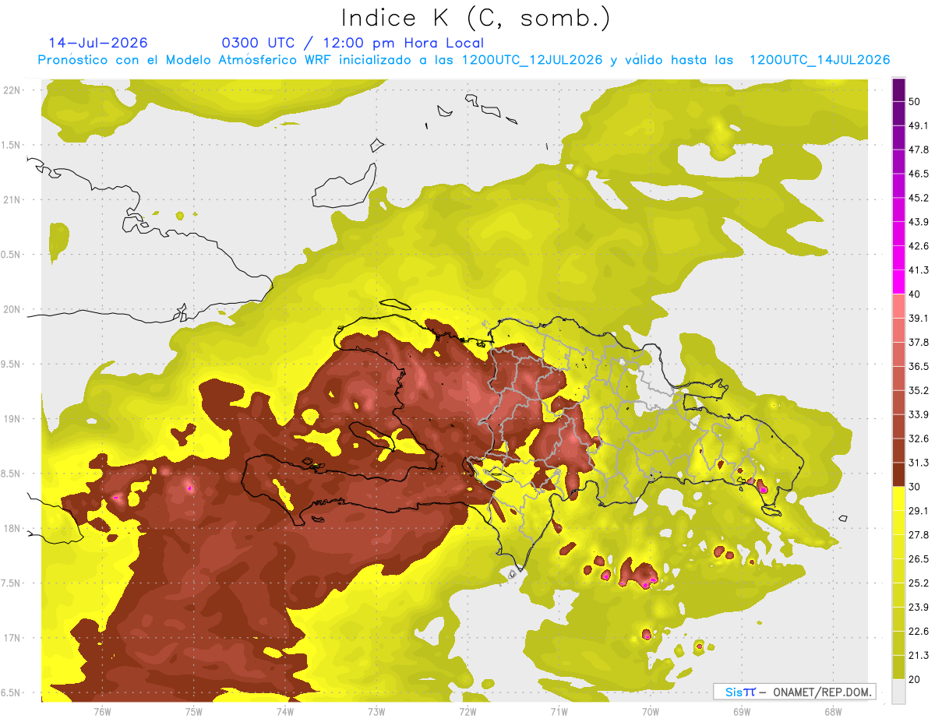Select the legend value "33.9"

click(918, 414)
